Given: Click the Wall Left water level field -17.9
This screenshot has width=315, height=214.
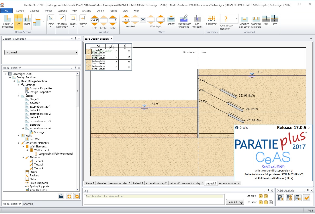Looking at the screenshot, I should tap(127, 19).
